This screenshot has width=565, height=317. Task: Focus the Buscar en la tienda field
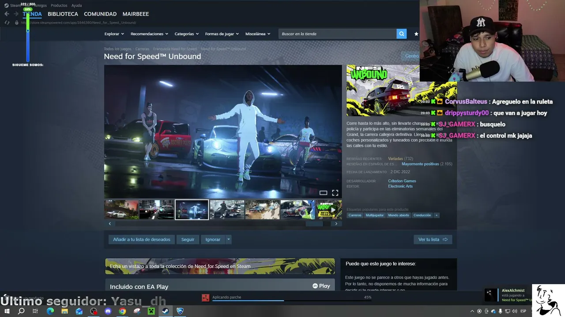338,34
